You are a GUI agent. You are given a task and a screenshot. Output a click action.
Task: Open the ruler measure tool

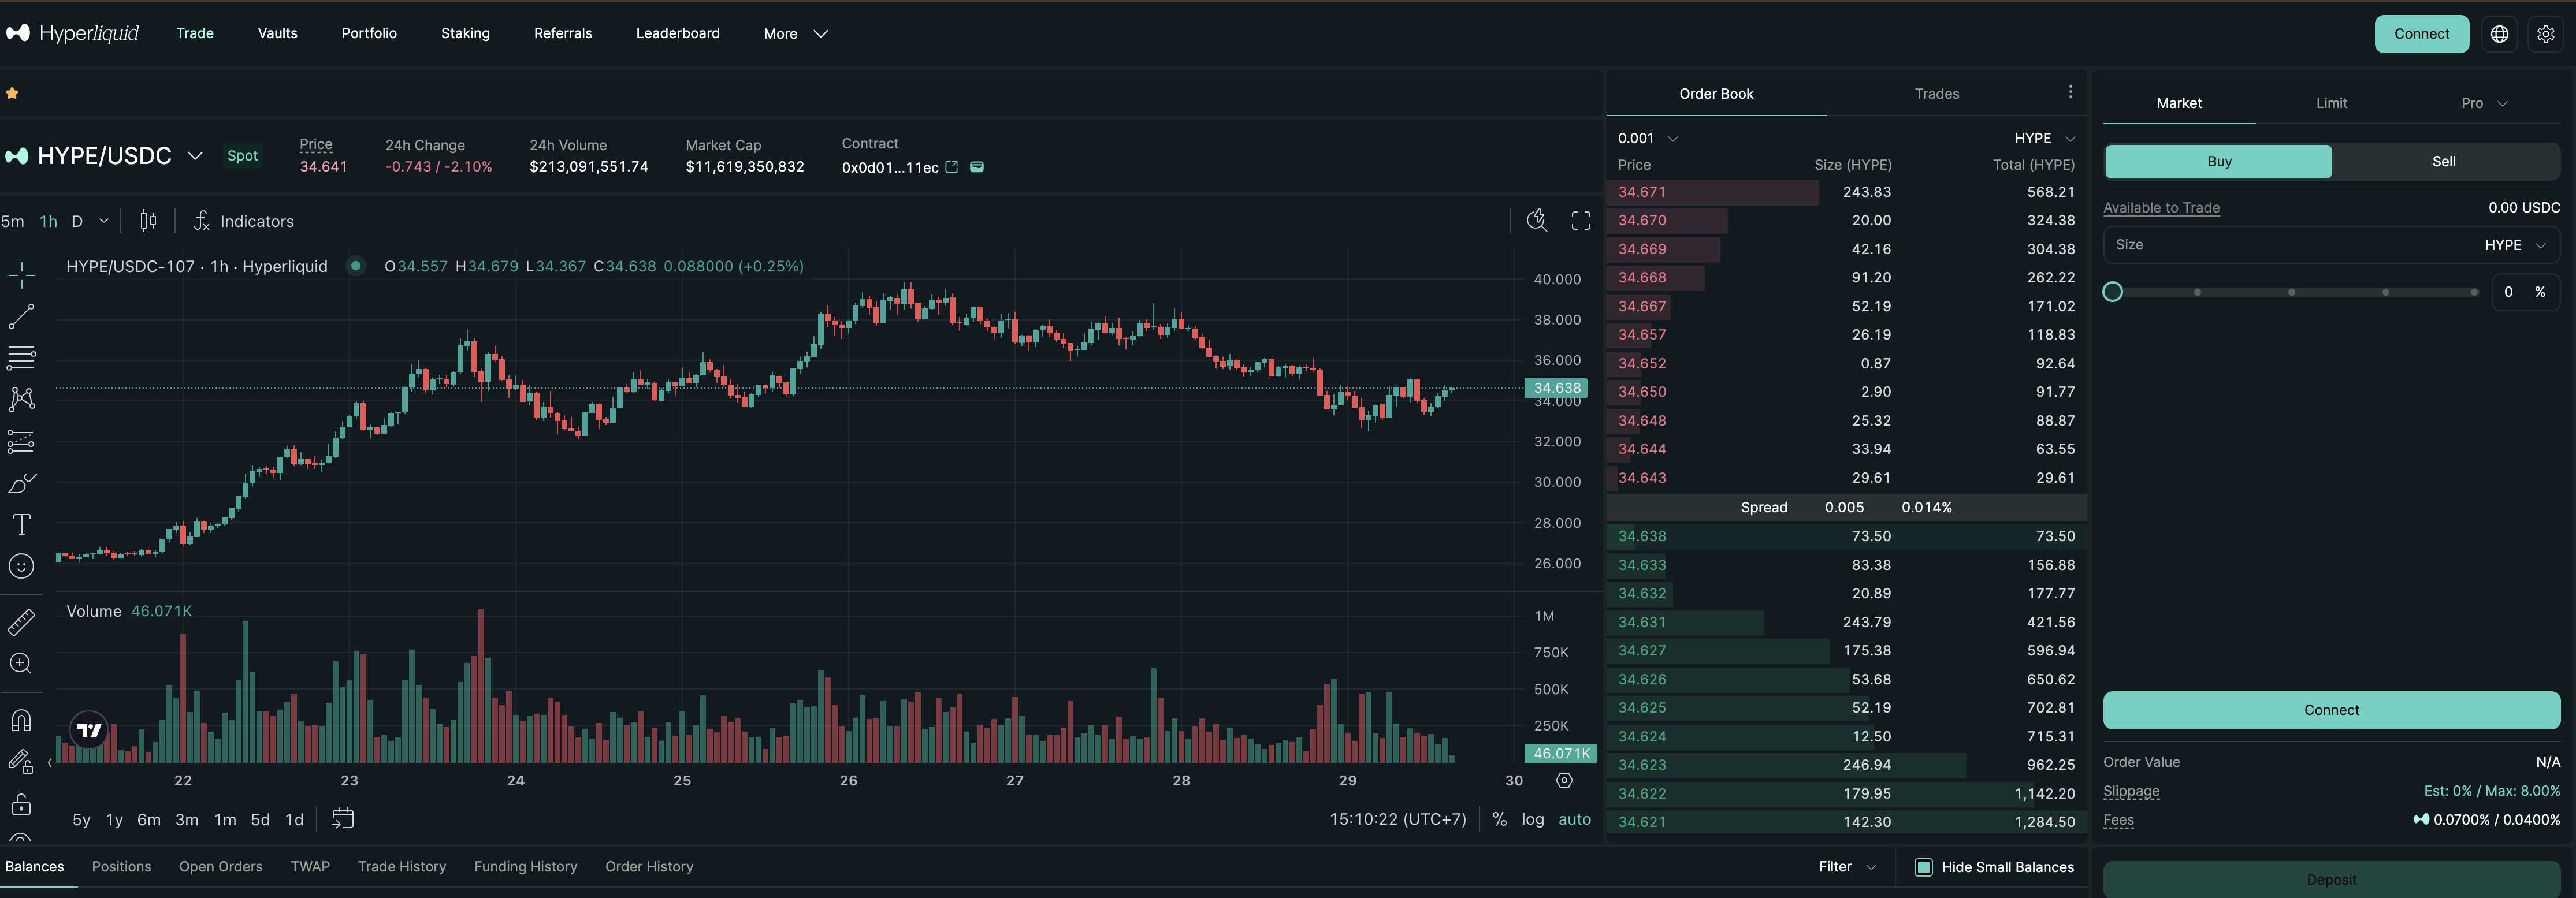pyautogui.click(x=21, y=622)
